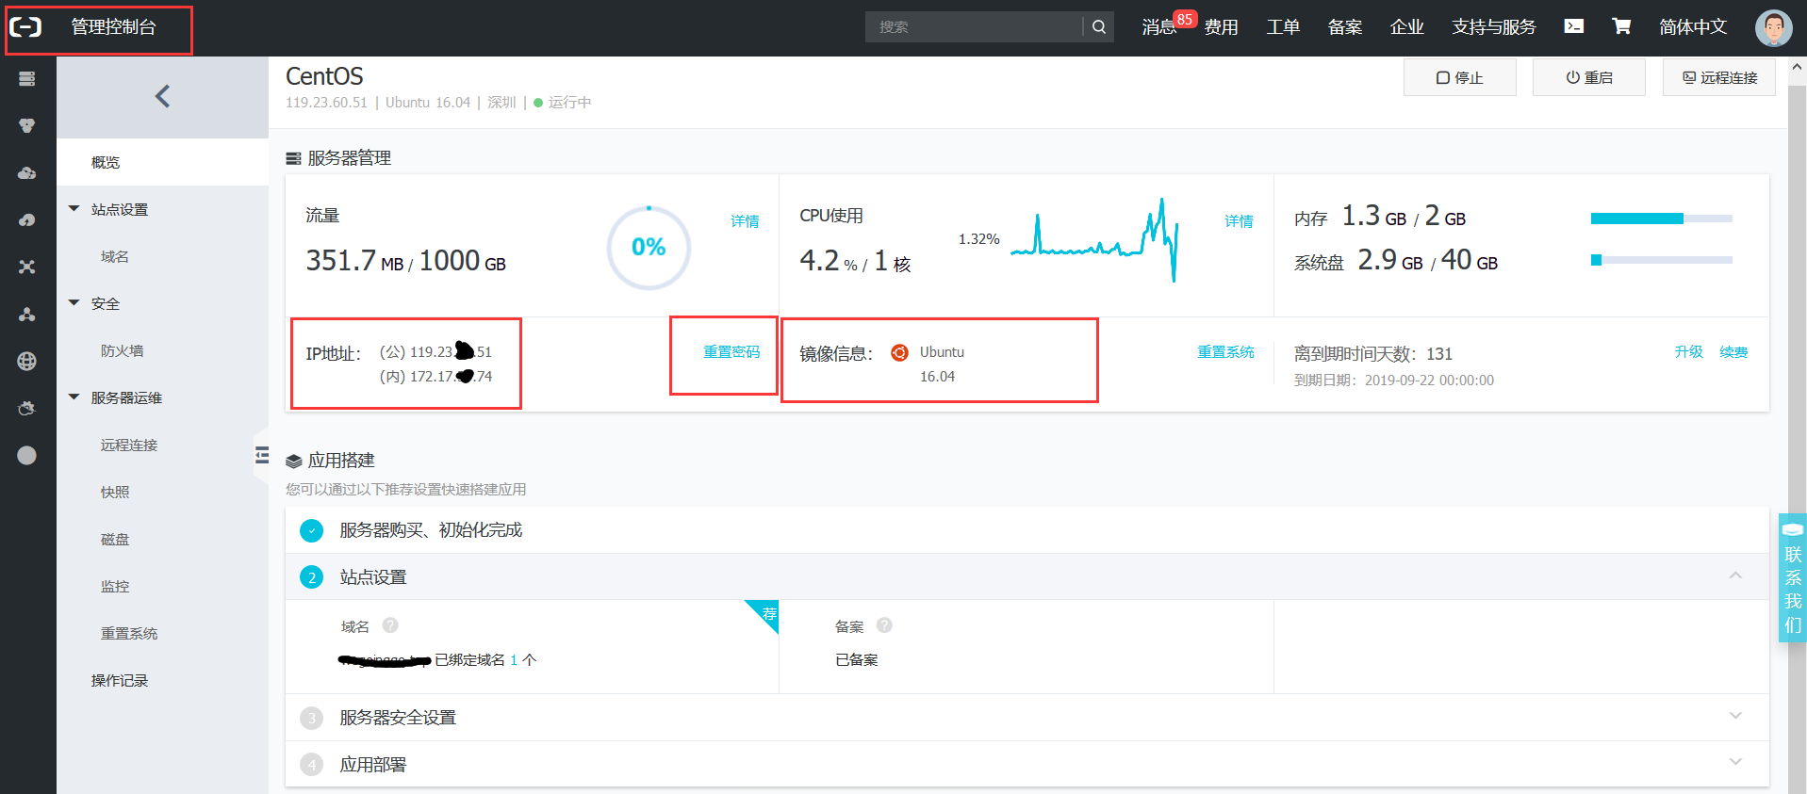Click the scrollbar up arrow
The height and width of the screenshot is (794, 1807).
1797,67
